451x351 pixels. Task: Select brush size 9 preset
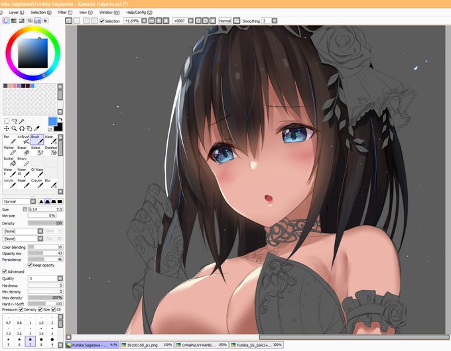pos(52,341)
